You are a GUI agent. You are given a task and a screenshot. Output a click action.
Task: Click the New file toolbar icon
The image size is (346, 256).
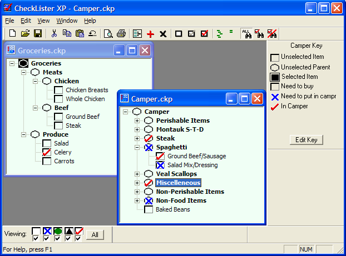point(13,33)
